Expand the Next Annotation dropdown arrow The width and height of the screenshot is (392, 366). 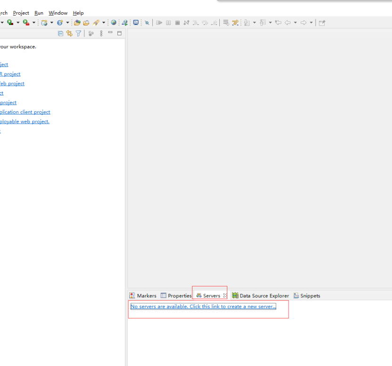[255, 23]
